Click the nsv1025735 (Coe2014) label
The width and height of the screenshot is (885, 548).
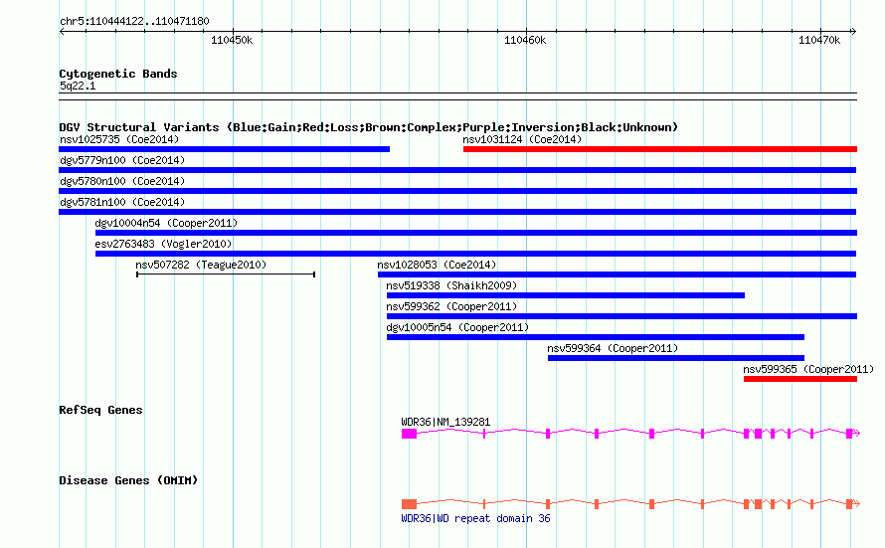119,139
